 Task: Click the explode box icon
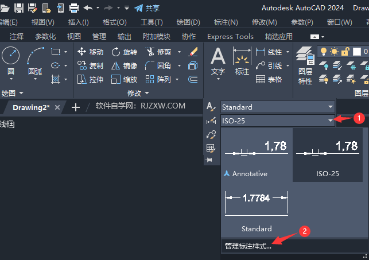coord(193,65)
